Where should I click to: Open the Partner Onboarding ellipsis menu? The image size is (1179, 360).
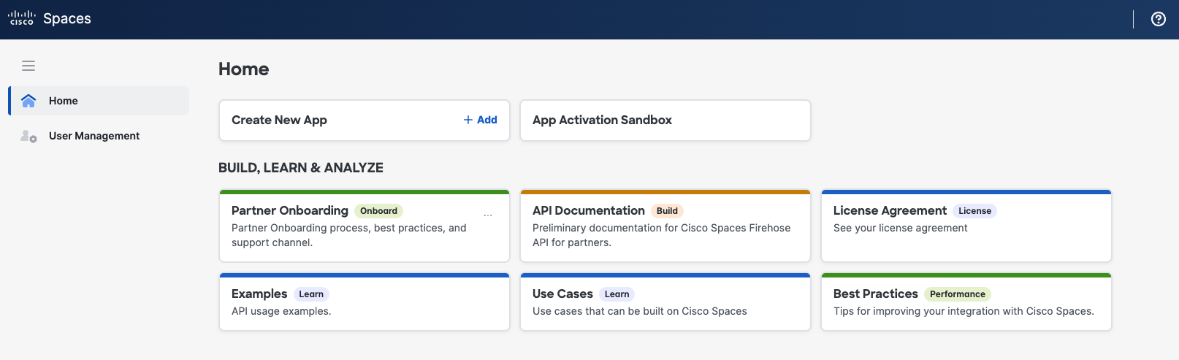pyautogui.click(x=488, y=215)
